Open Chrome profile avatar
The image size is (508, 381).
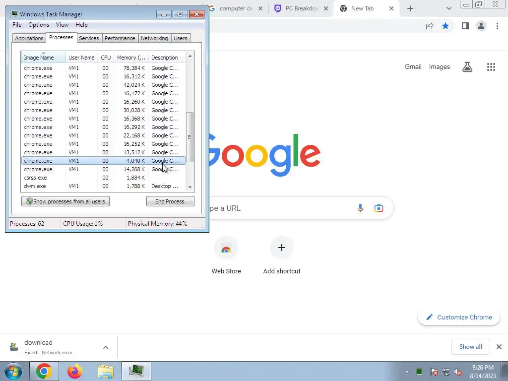(481, 26)
